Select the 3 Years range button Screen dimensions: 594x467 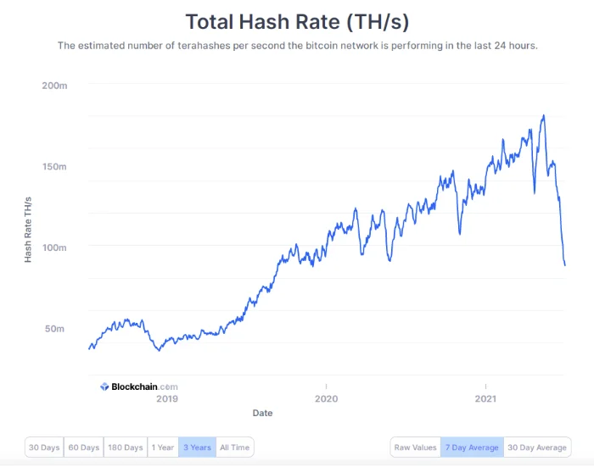coord(197,448)
